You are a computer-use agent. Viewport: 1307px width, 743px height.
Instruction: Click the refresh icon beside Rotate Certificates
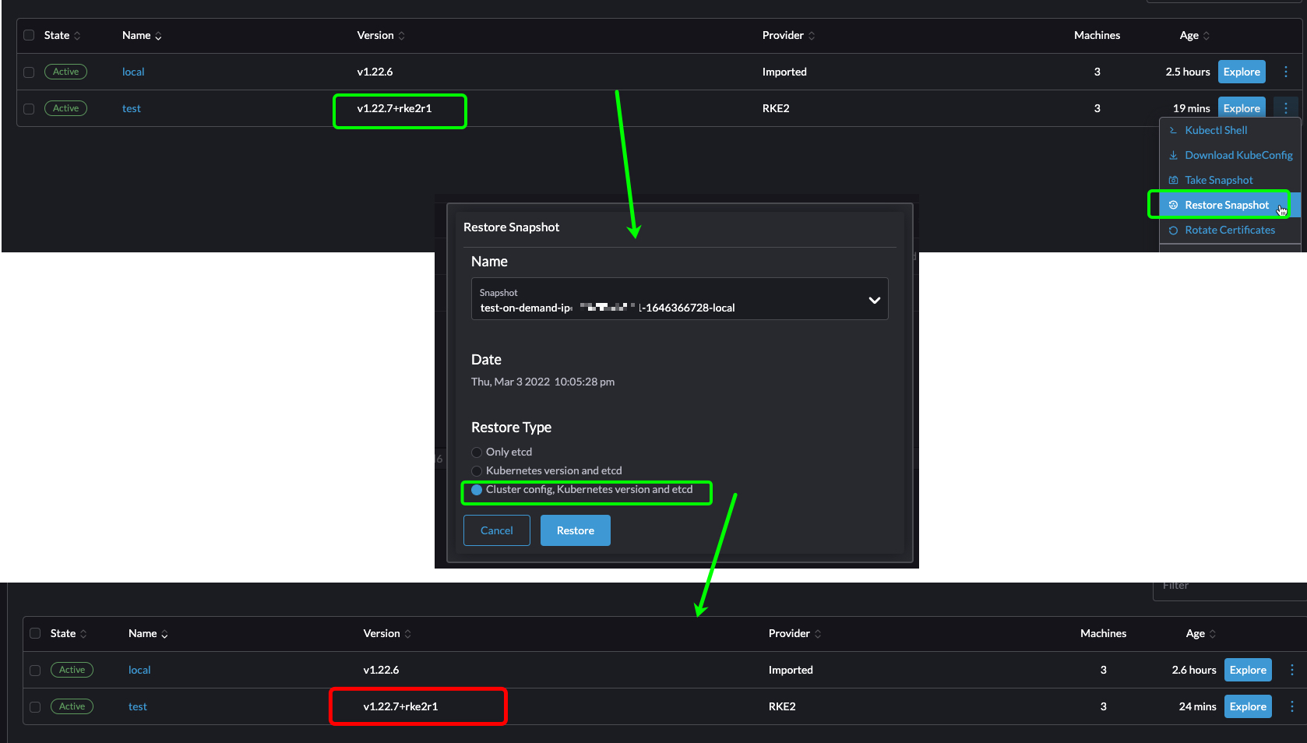[1174, 230]
